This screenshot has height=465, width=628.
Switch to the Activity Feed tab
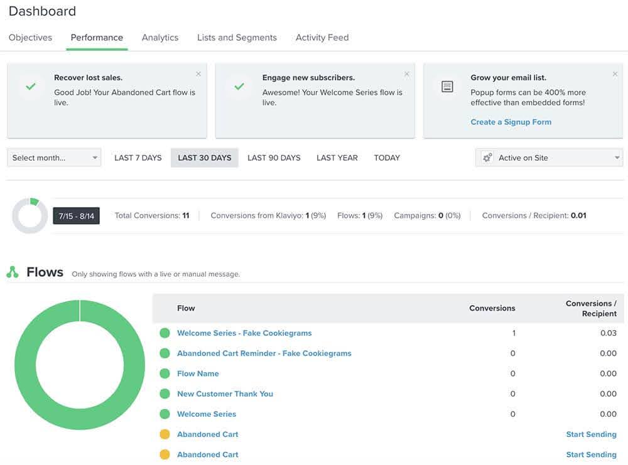point(322,37)
